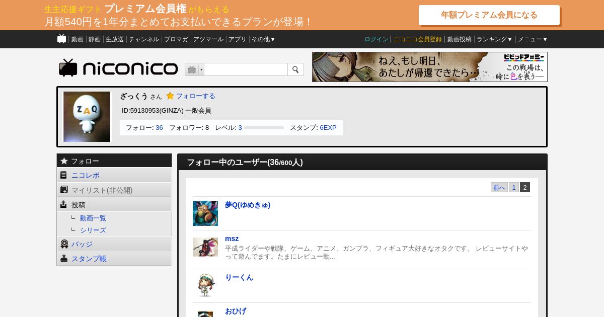This screenshot has height=317, width=604.
Task: Open チャンネル in top navigation
Action: [x=144, y=39]
